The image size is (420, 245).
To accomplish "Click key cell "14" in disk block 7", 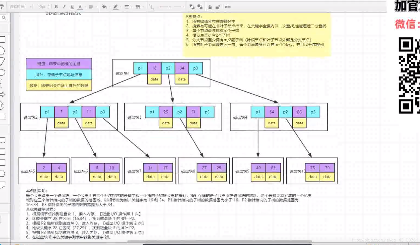I will [x=150, y=168].
